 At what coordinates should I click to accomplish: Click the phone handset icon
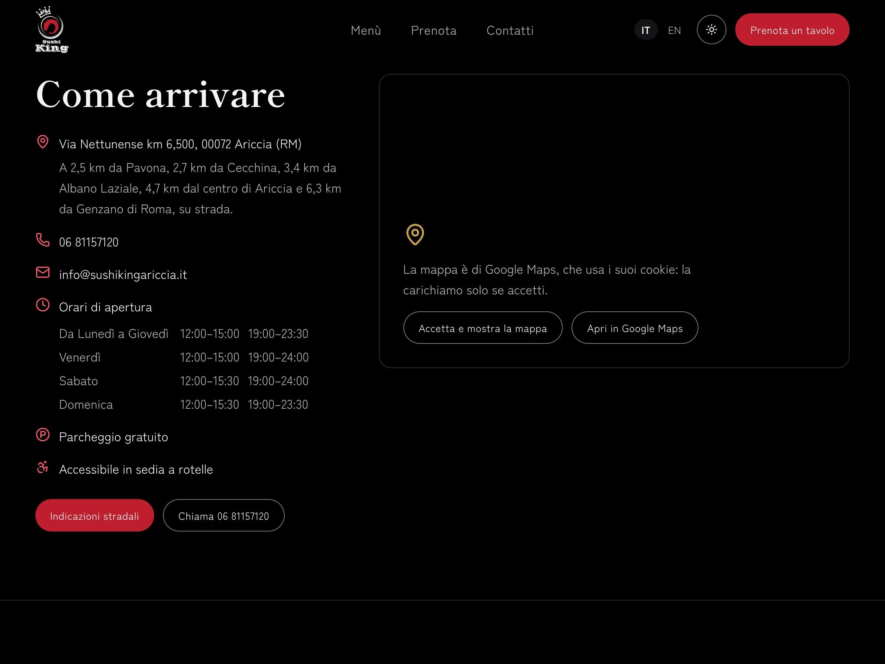[x=43, y=240]
